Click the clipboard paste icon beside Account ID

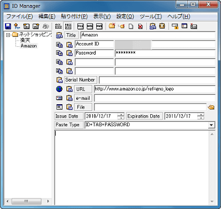point(69,44)
